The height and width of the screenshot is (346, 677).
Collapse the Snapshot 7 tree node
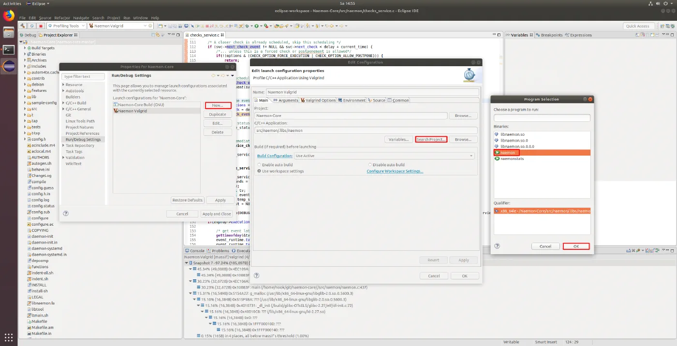186,263
